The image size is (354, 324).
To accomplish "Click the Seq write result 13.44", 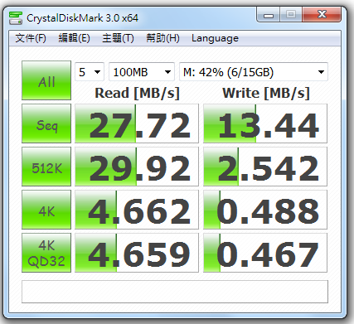I will [x=265, y=123].
